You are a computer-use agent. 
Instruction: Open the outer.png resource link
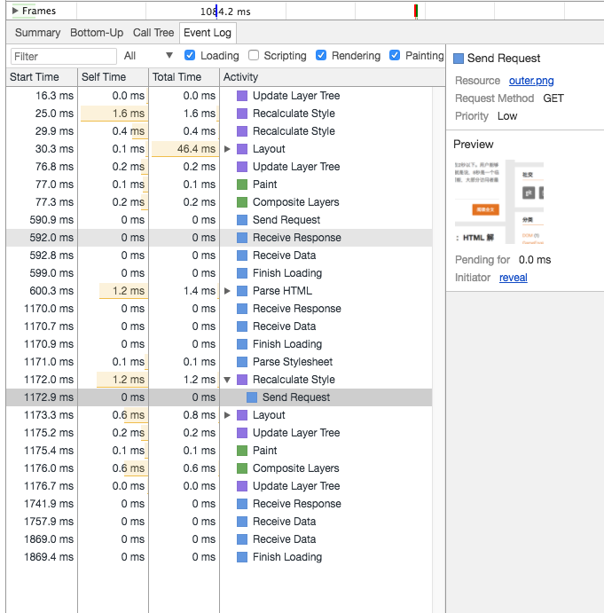(531, 81)
